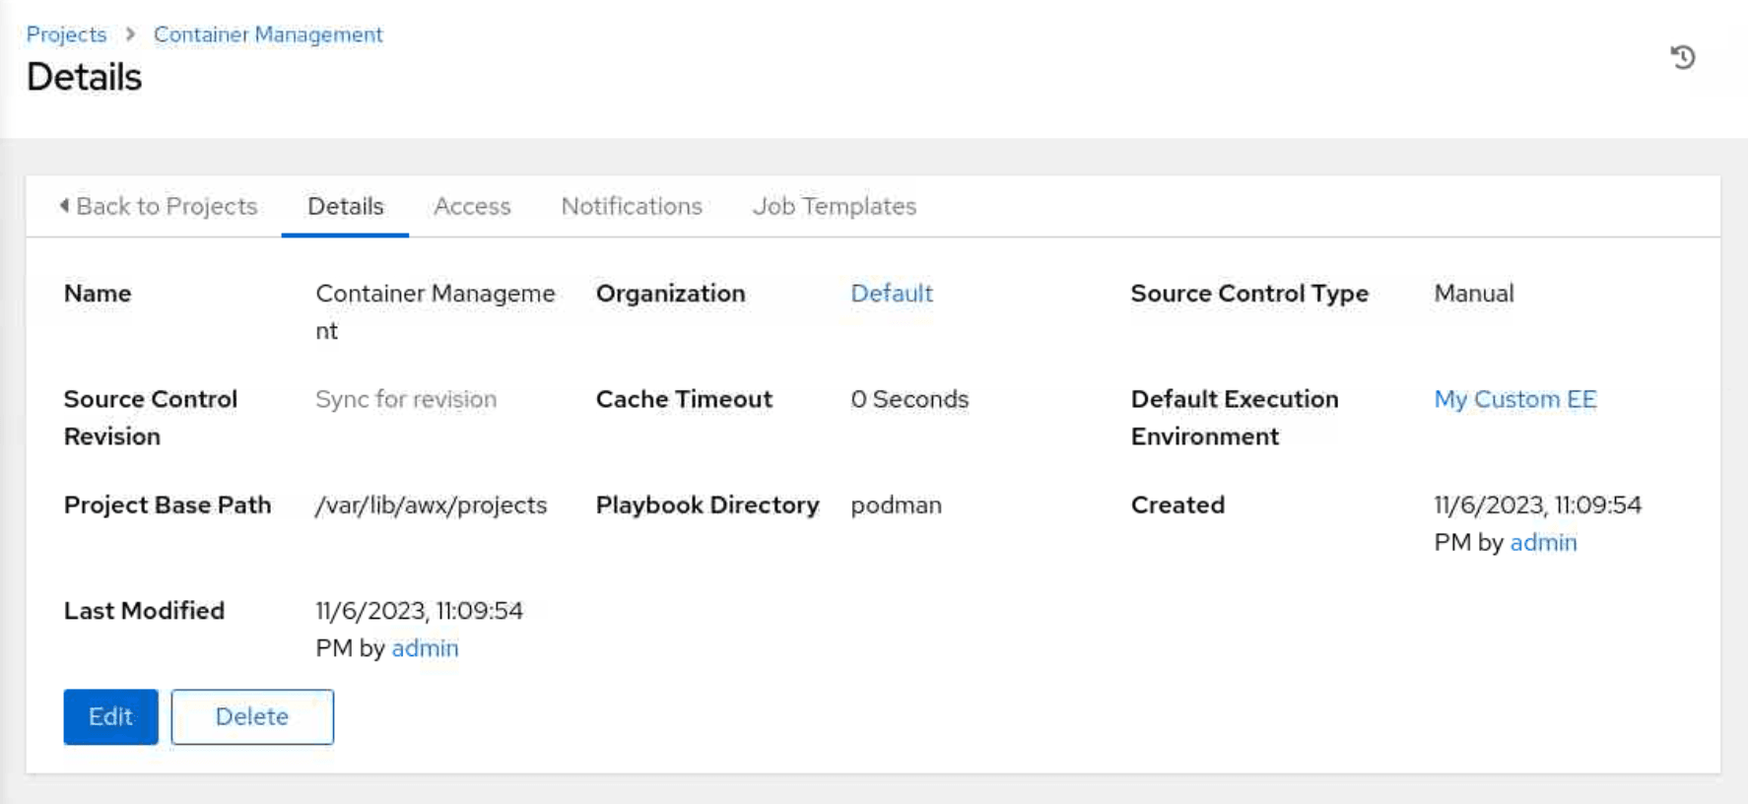This screenshot has width=1748, height=804.
Task: Click the /var/lib/awx/projects base path value
Action: (x=431, y=505)
